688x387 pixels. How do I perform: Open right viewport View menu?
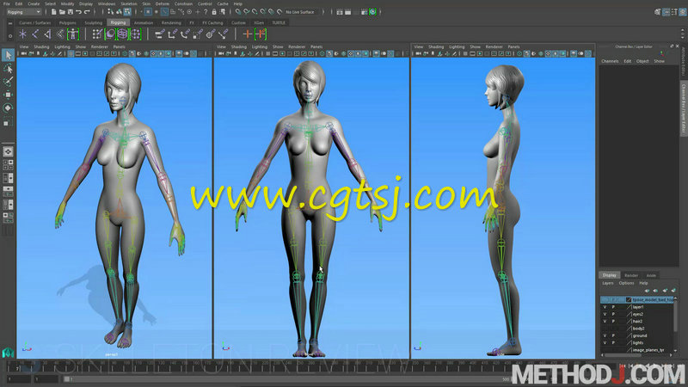[x=419, y=46]
